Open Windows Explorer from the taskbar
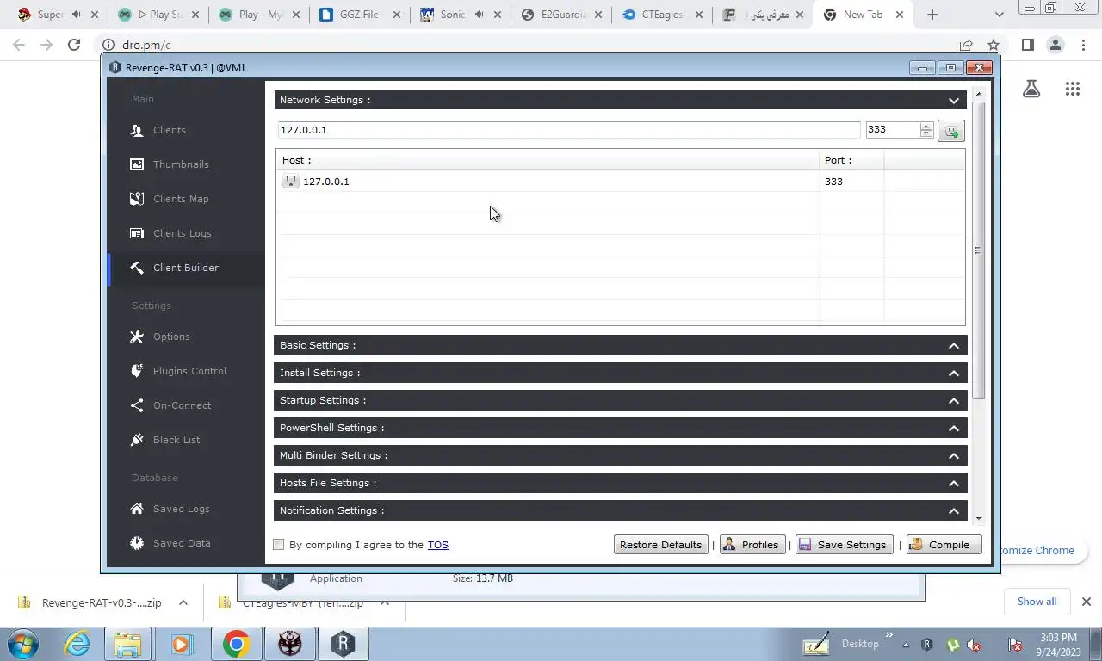Image resolution: width=1102 pixels, height=661 pixels. tap(127, 644)
